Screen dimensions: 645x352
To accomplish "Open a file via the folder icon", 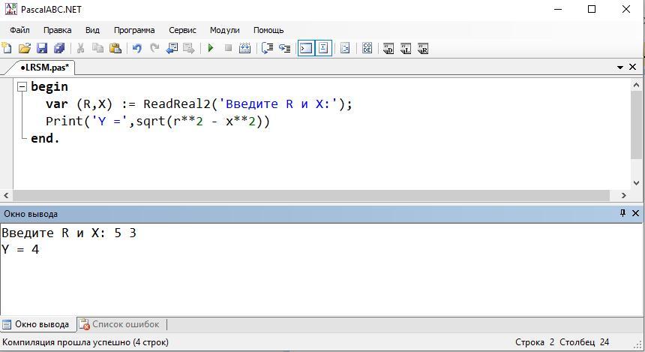I will pyautogui.click(x=25, y=48).
